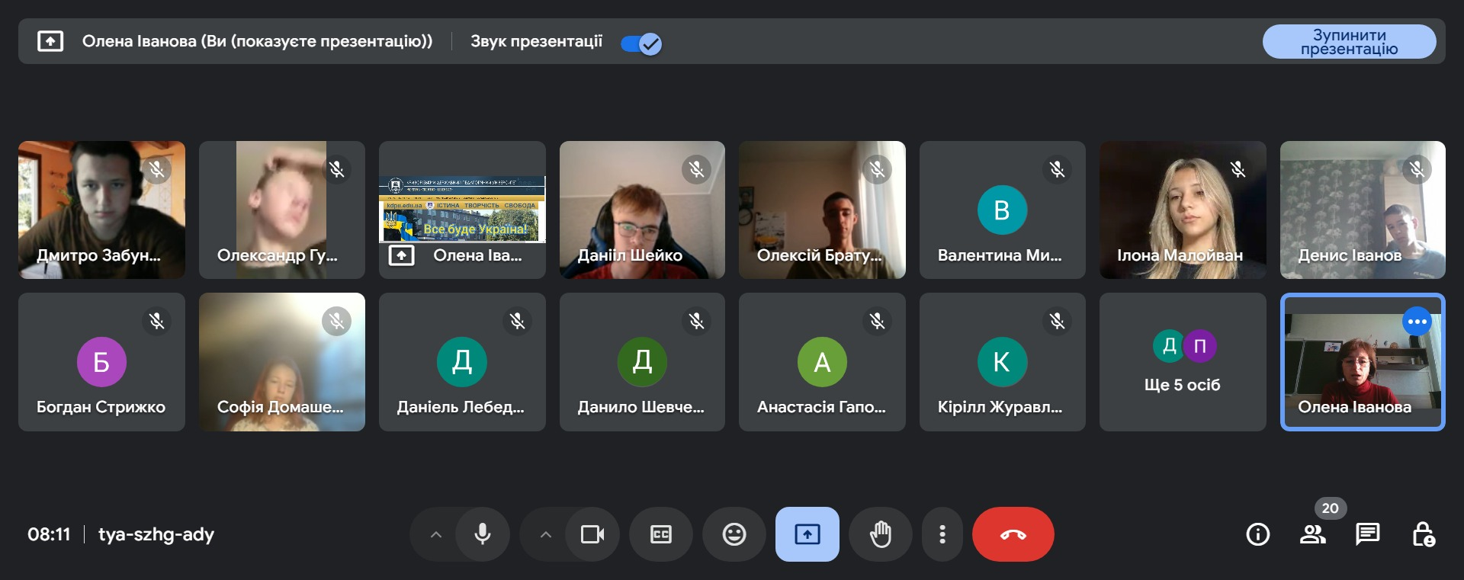Screen dimensions: 1464x580
Task: Select Даніель Лебед avatar letter Д
Action: click(x=462, y=361)
